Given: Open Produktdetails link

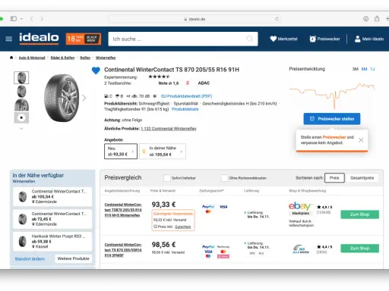Looking at the screenshot, I should (x=185, y=109).
